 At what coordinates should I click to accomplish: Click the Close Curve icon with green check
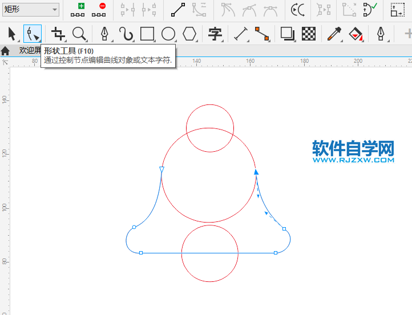pyautogui.click(x=370, y=10)
